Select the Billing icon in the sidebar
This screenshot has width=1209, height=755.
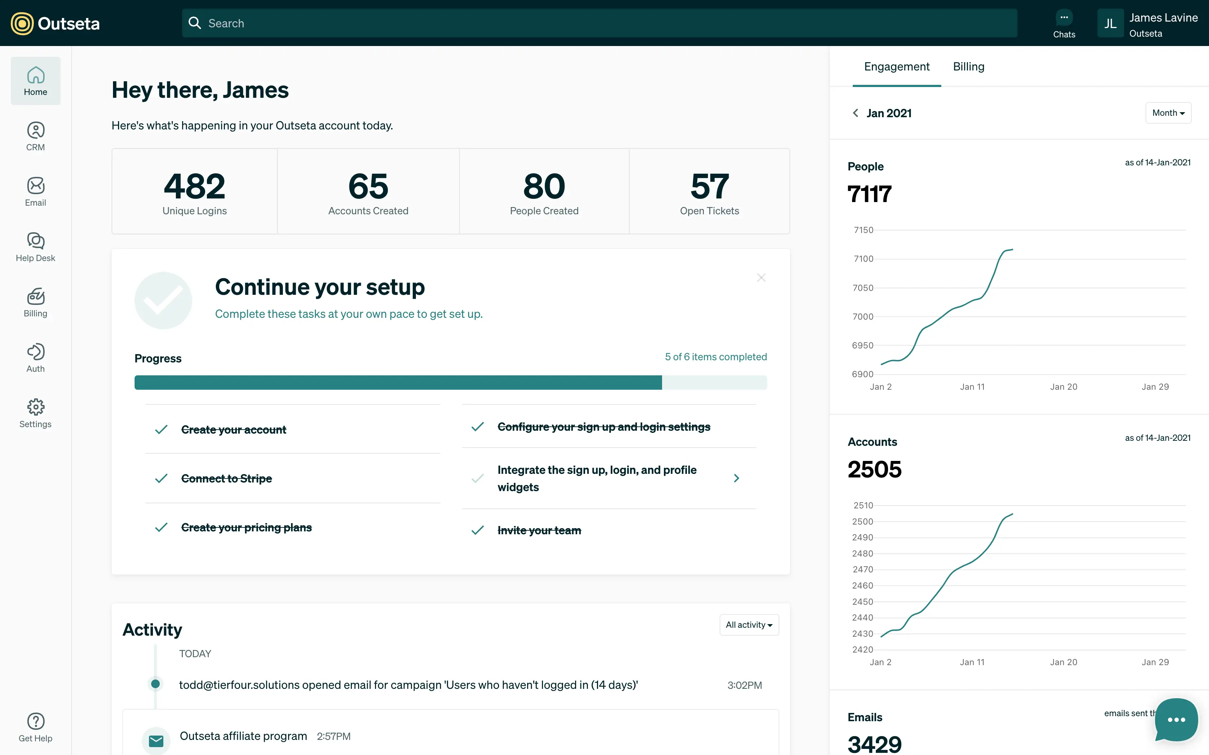tap(36, 302)
